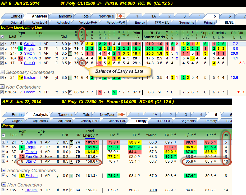
Task: Click boxed T marker in Switch row, BL/BL panel
Action: (x=70, y=54)
